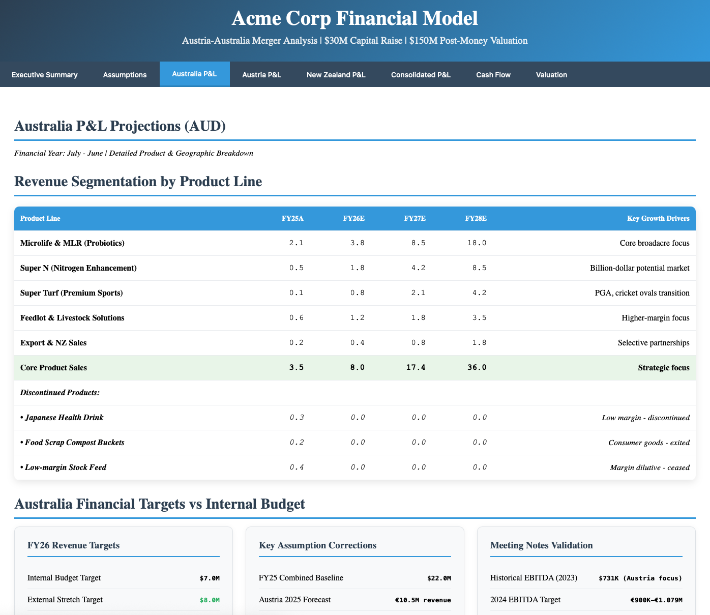Switch to the Assumptions tab

(x=125, y=75)
